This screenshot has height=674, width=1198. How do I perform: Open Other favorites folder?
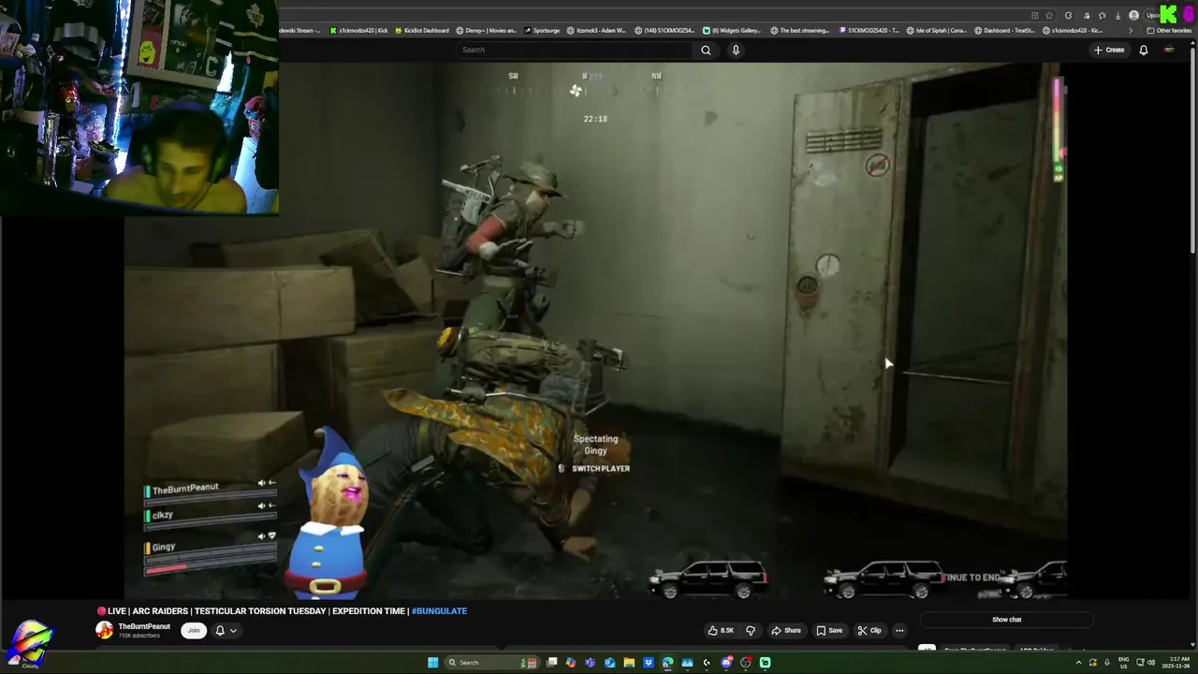coord(1170,31)
